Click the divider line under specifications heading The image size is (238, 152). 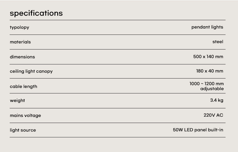pyautogui.click(x=118, y=20)
